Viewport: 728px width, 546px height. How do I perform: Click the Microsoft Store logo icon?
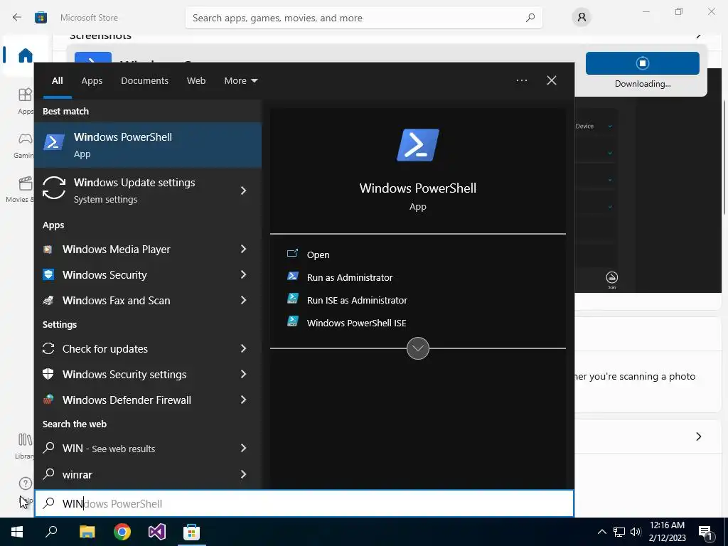41,18
